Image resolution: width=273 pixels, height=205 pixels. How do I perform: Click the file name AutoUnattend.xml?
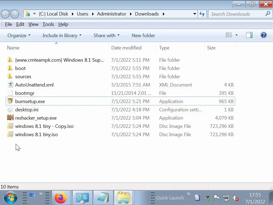[x=34, y=85]
